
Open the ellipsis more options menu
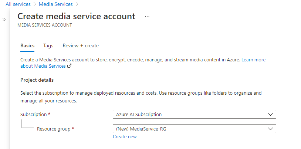coord(147,17)
